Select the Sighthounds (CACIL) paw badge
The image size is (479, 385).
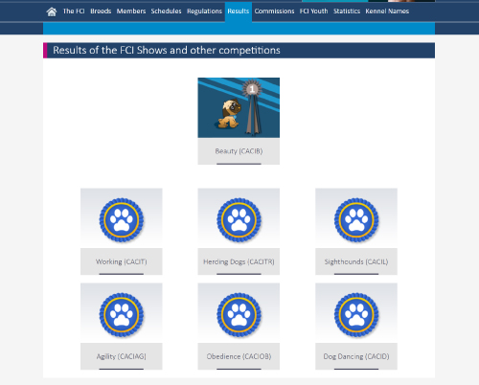(356, 220)
